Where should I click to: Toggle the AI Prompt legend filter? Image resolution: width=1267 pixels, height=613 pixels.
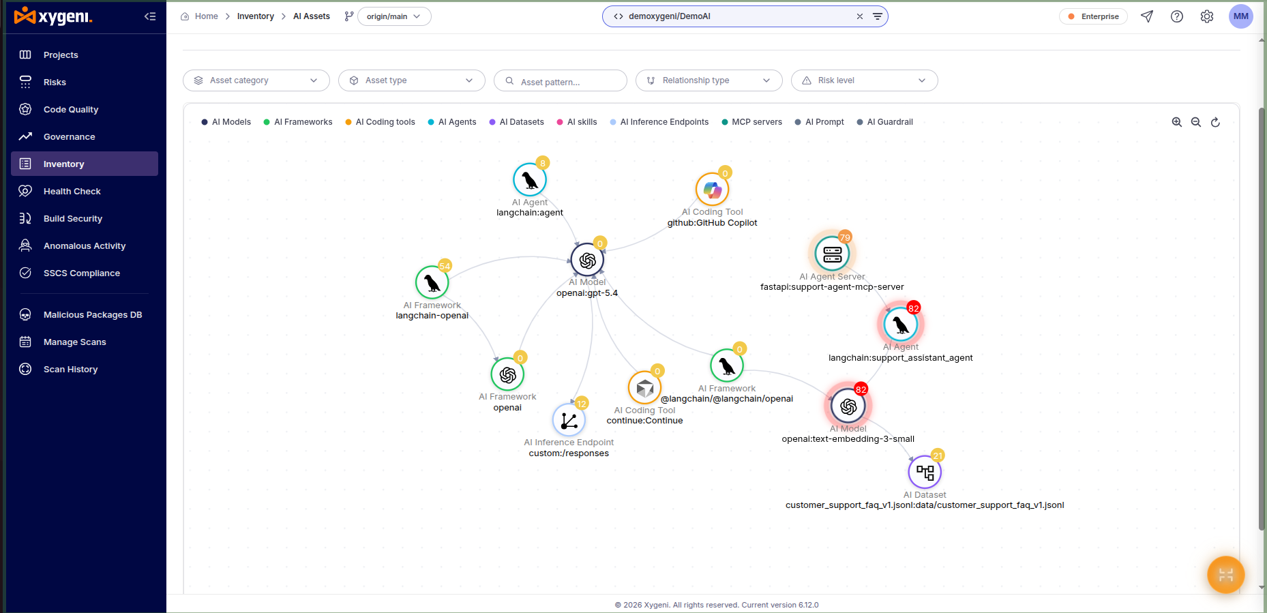819,122
